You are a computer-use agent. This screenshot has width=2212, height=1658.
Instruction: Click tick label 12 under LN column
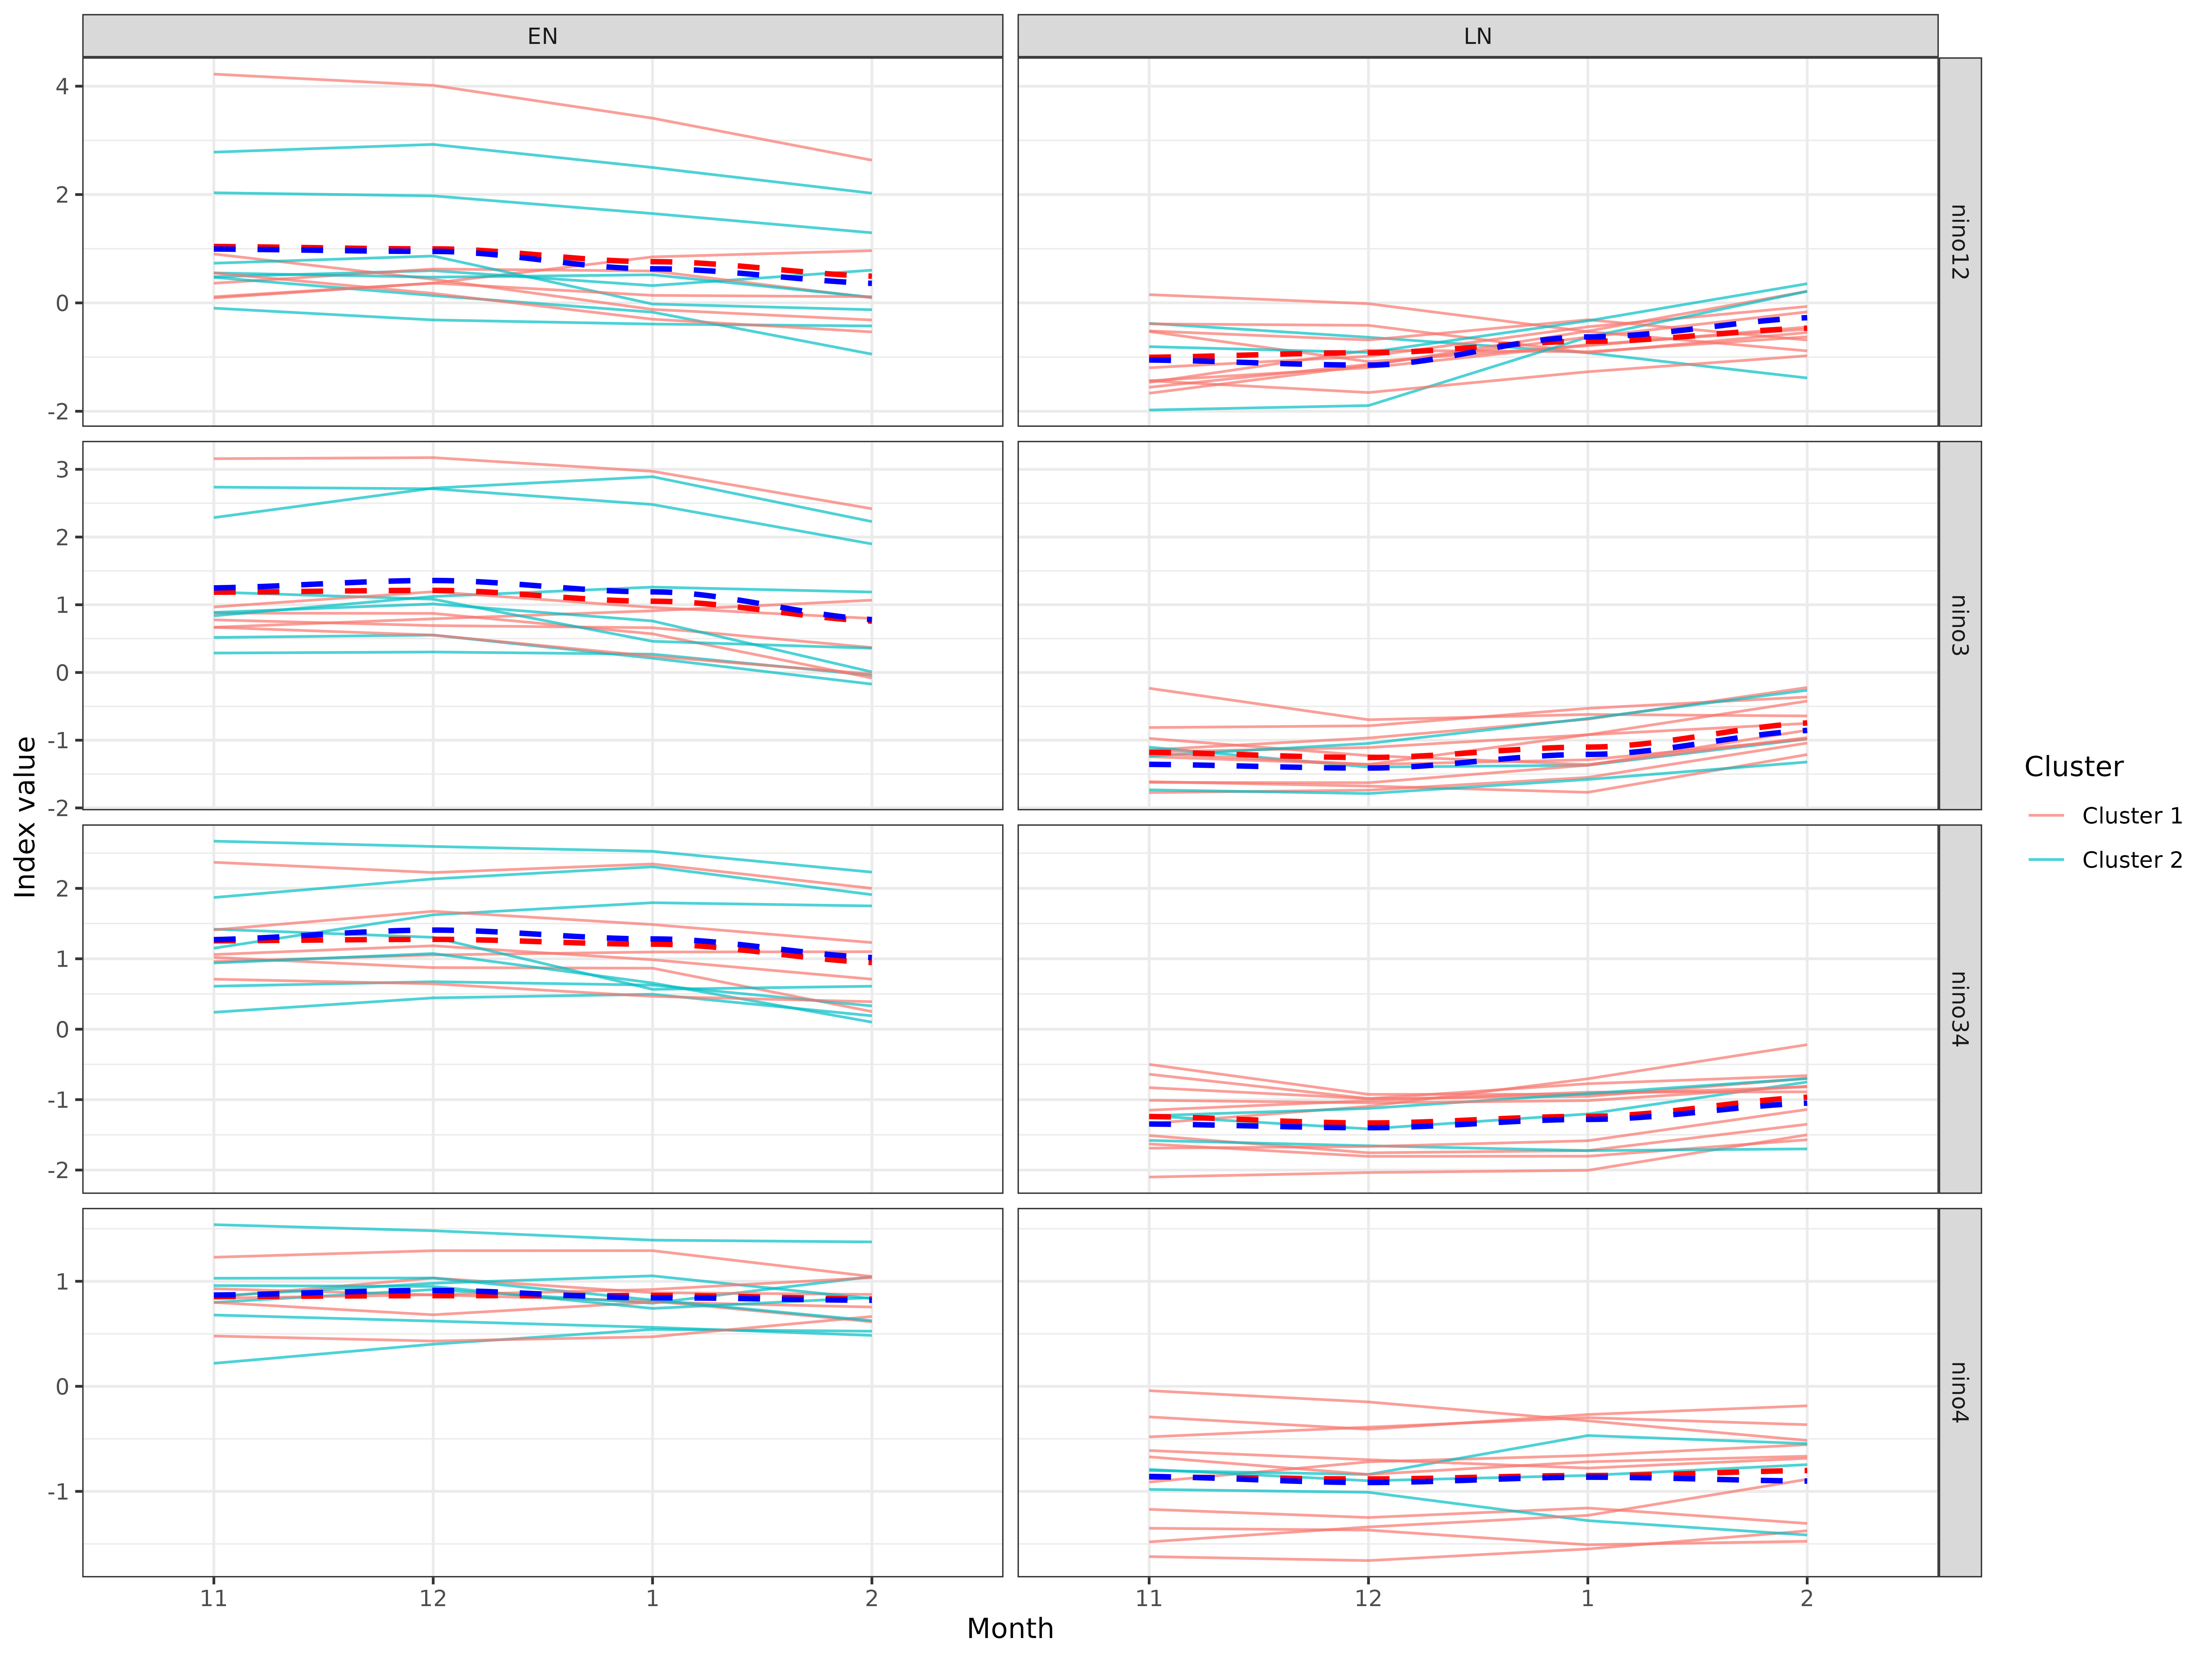pyautogui.click(x=1368, y=1598)
